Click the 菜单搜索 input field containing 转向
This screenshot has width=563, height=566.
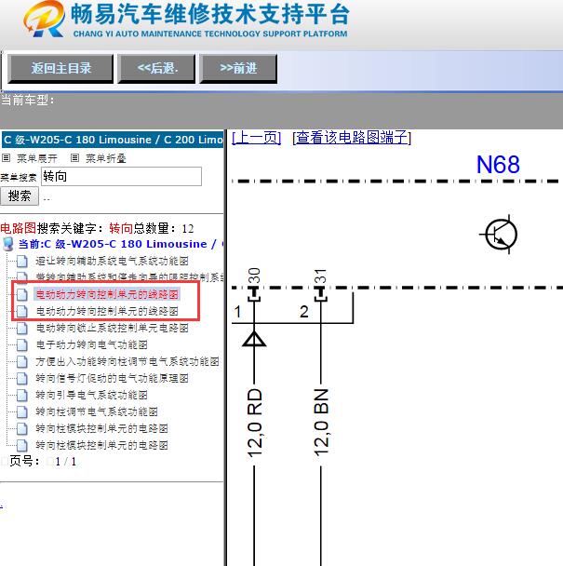point(121,176)
